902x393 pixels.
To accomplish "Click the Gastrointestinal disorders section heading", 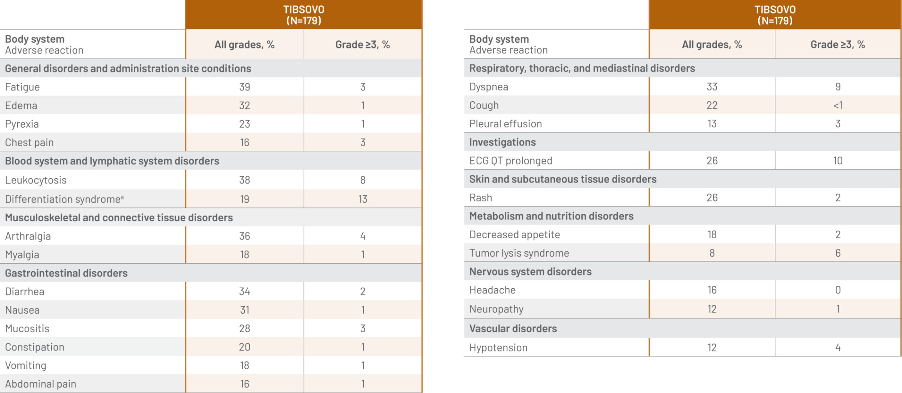I will coord(66,273).
